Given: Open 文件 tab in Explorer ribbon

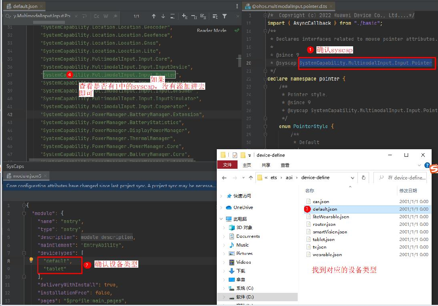Looking at the screenshot, I should coord(227,165).
